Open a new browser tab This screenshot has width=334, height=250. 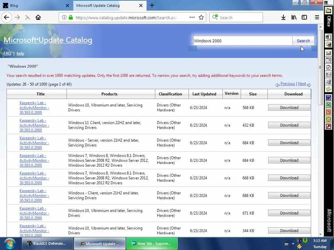tap(152, 5)
